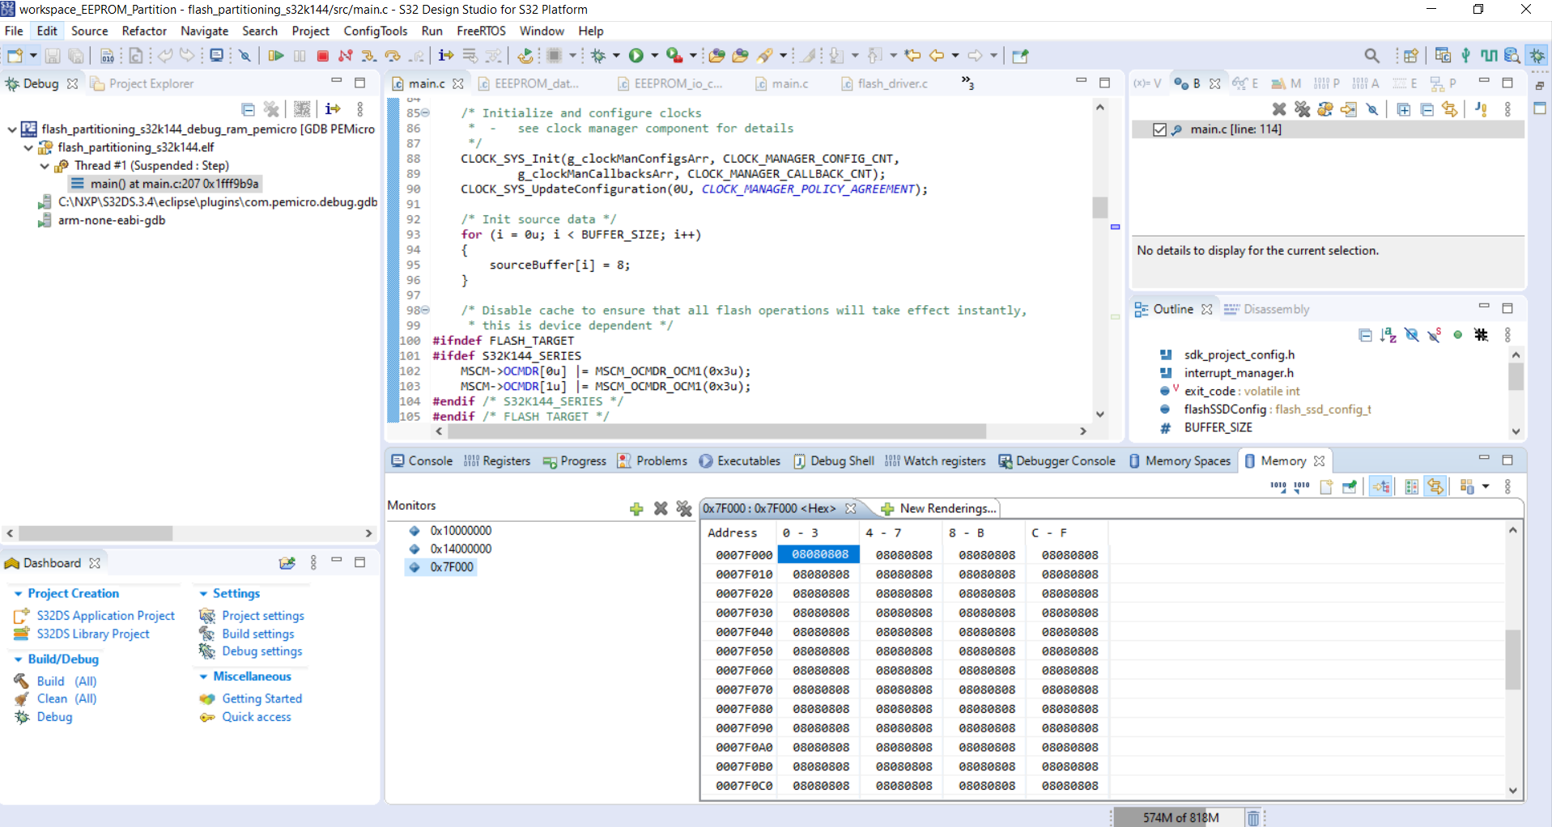Viewport: 1552px width, 827px height.
Task: Open the Run button dropdown arrow
Action: [x=653, y=55]
